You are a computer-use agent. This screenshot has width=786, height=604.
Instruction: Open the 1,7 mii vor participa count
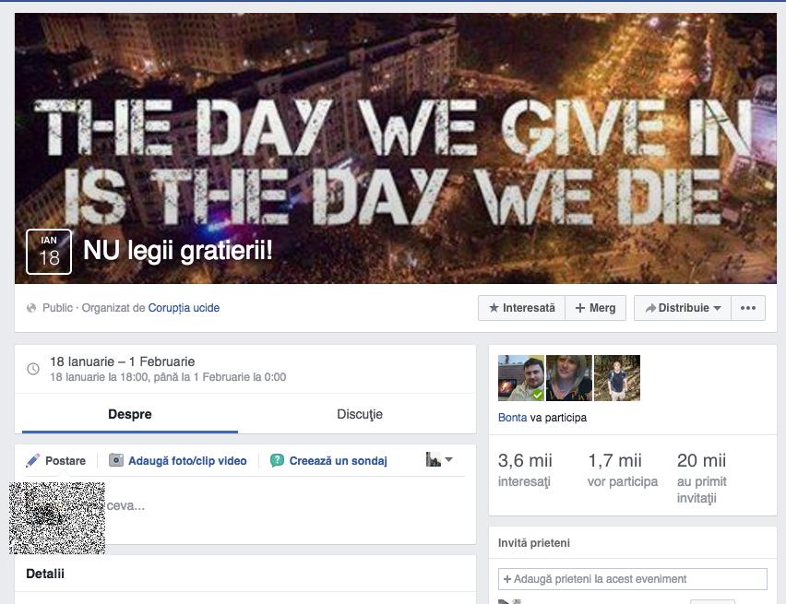[623, 469]
